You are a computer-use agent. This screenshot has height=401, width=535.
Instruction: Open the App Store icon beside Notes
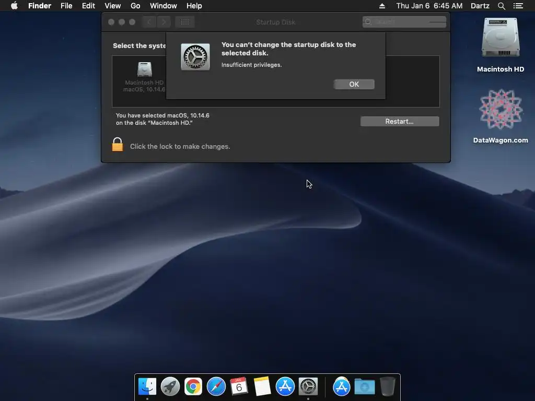point(285,386)
